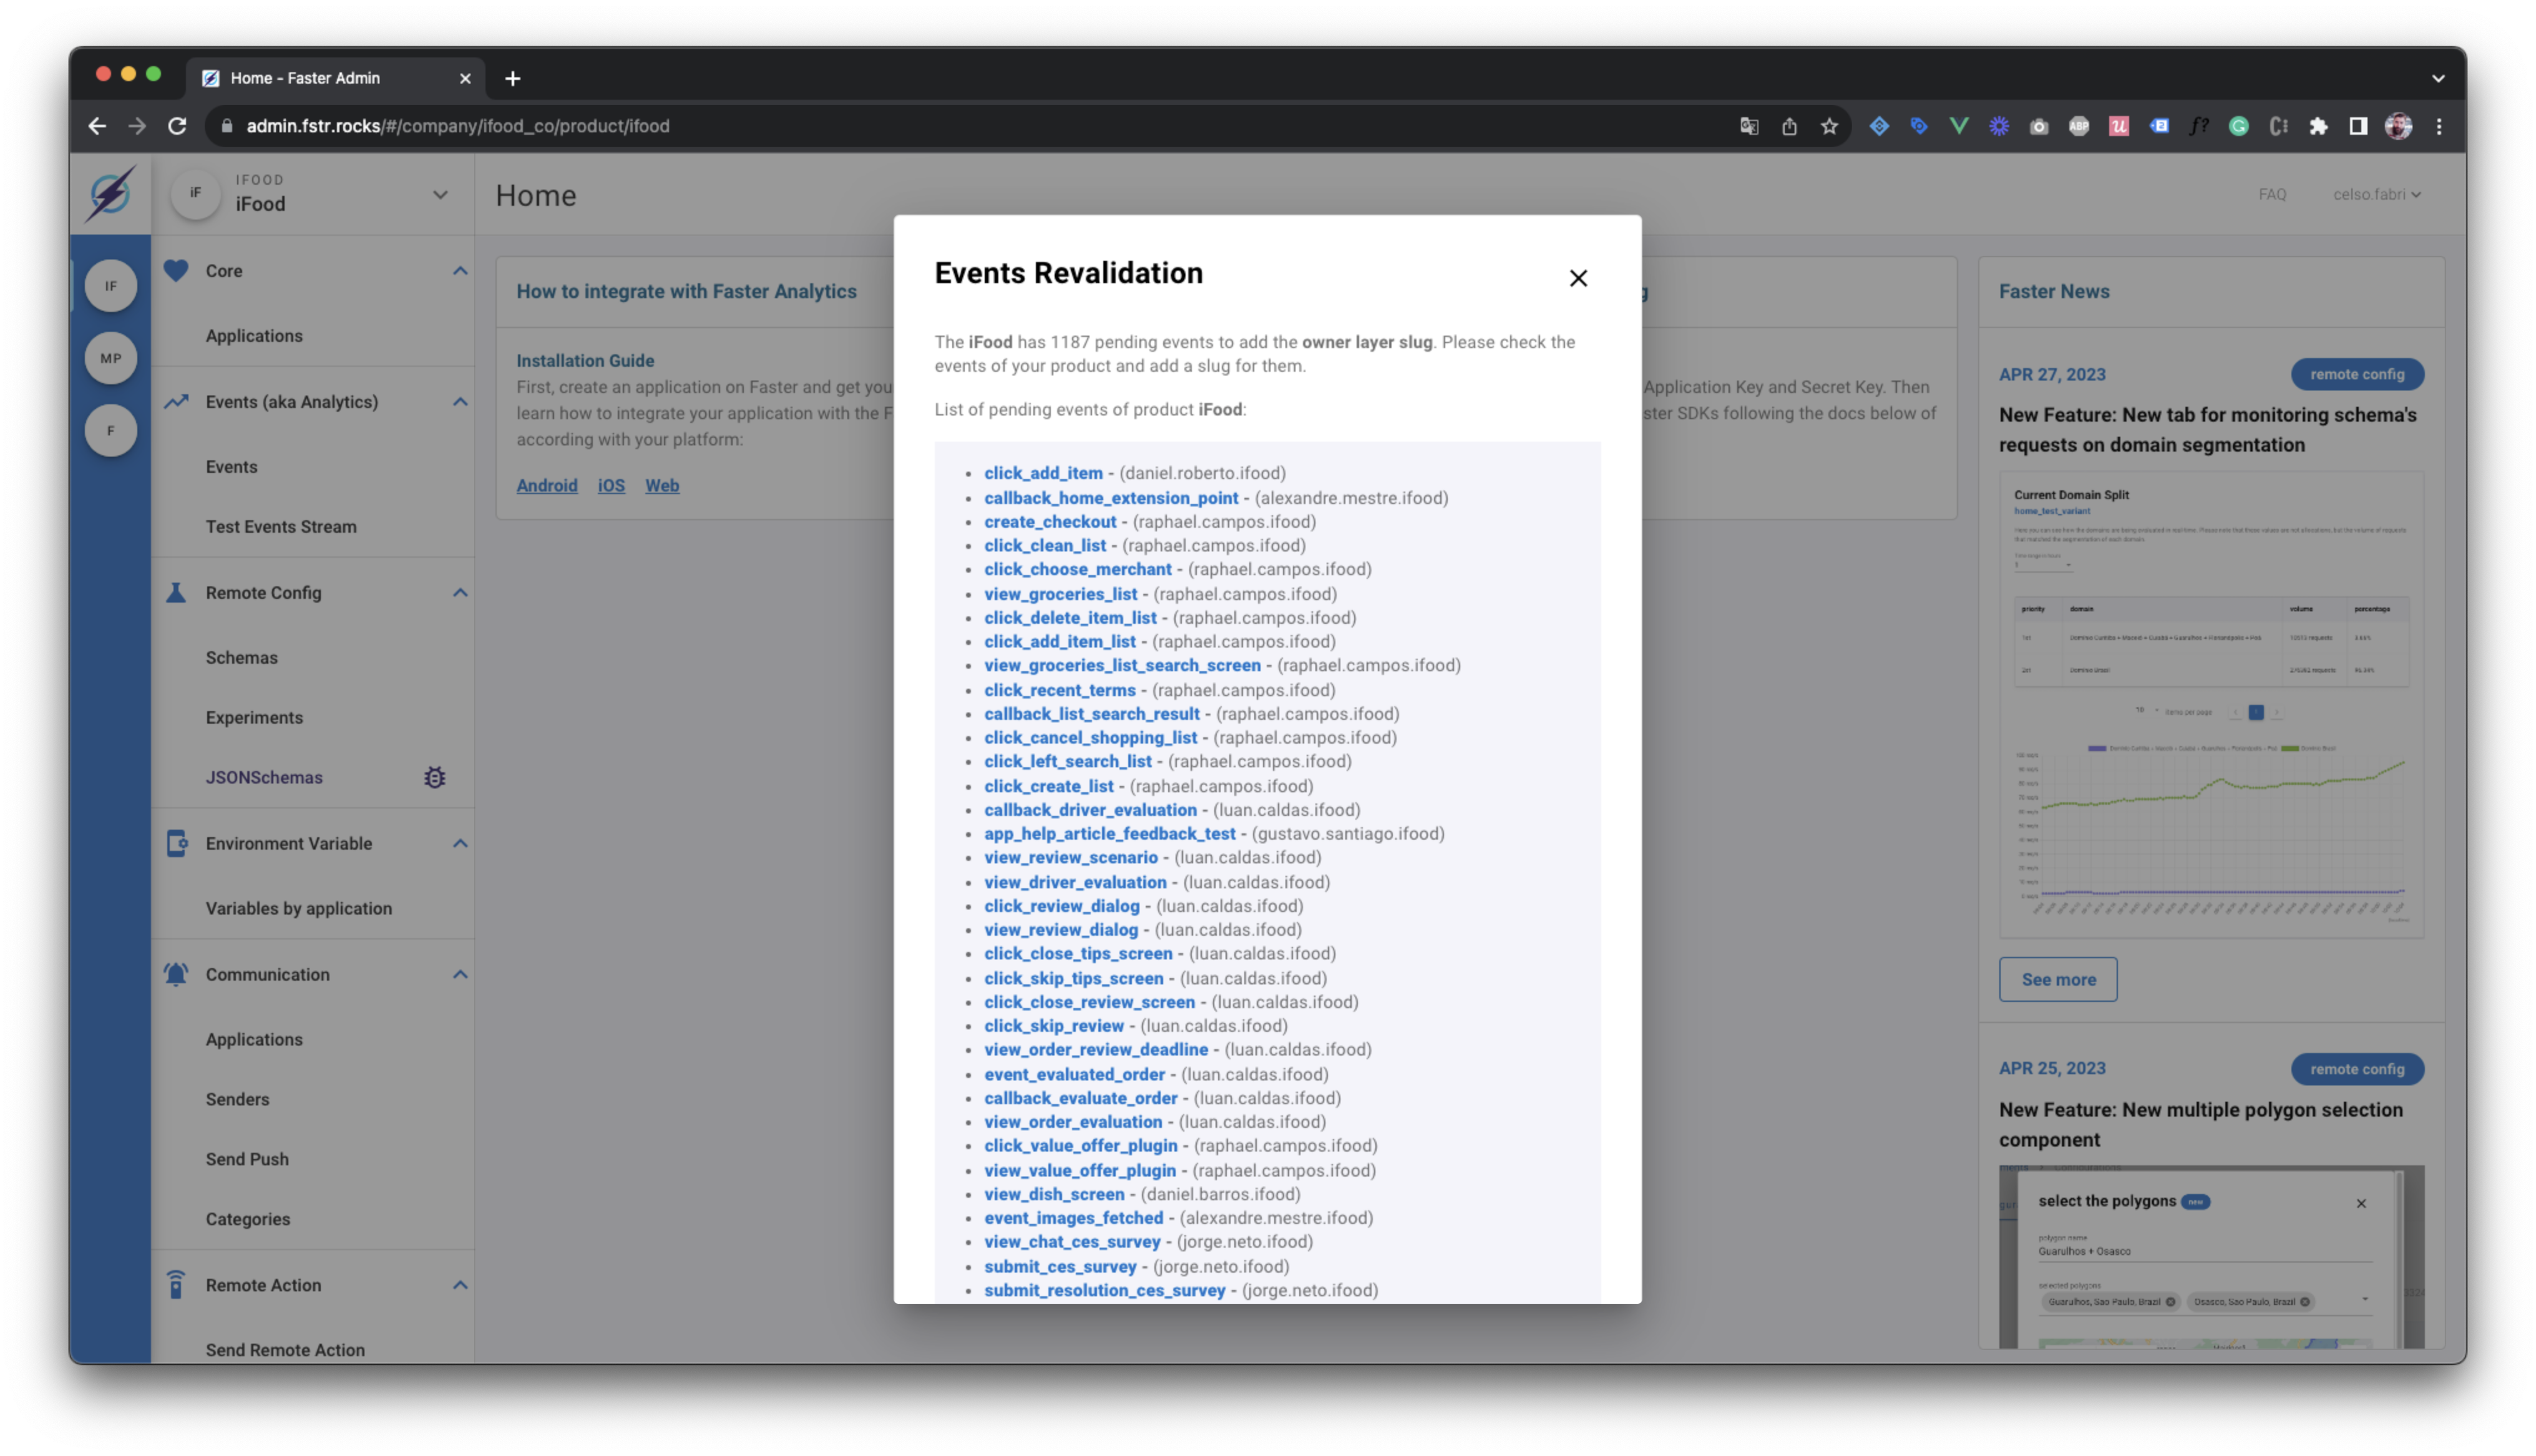Open Schemas under Remote Config
This screenshot has width=2536, height=1456.
tap(242, 658)
